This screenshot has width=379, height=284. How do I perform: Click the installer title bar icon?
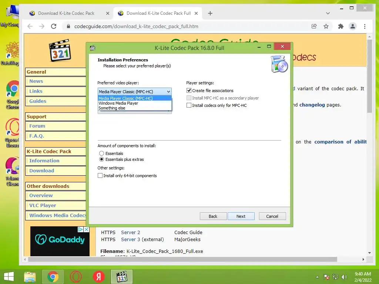pos(92,48)
